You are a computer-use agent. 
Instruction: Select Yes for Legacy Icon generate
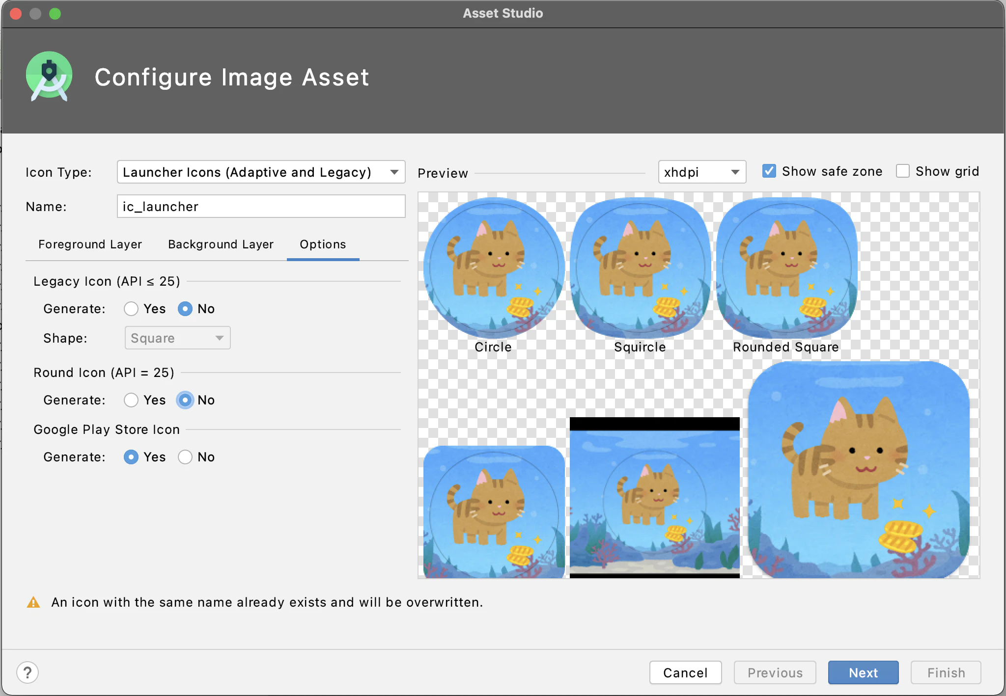point(131,309)
